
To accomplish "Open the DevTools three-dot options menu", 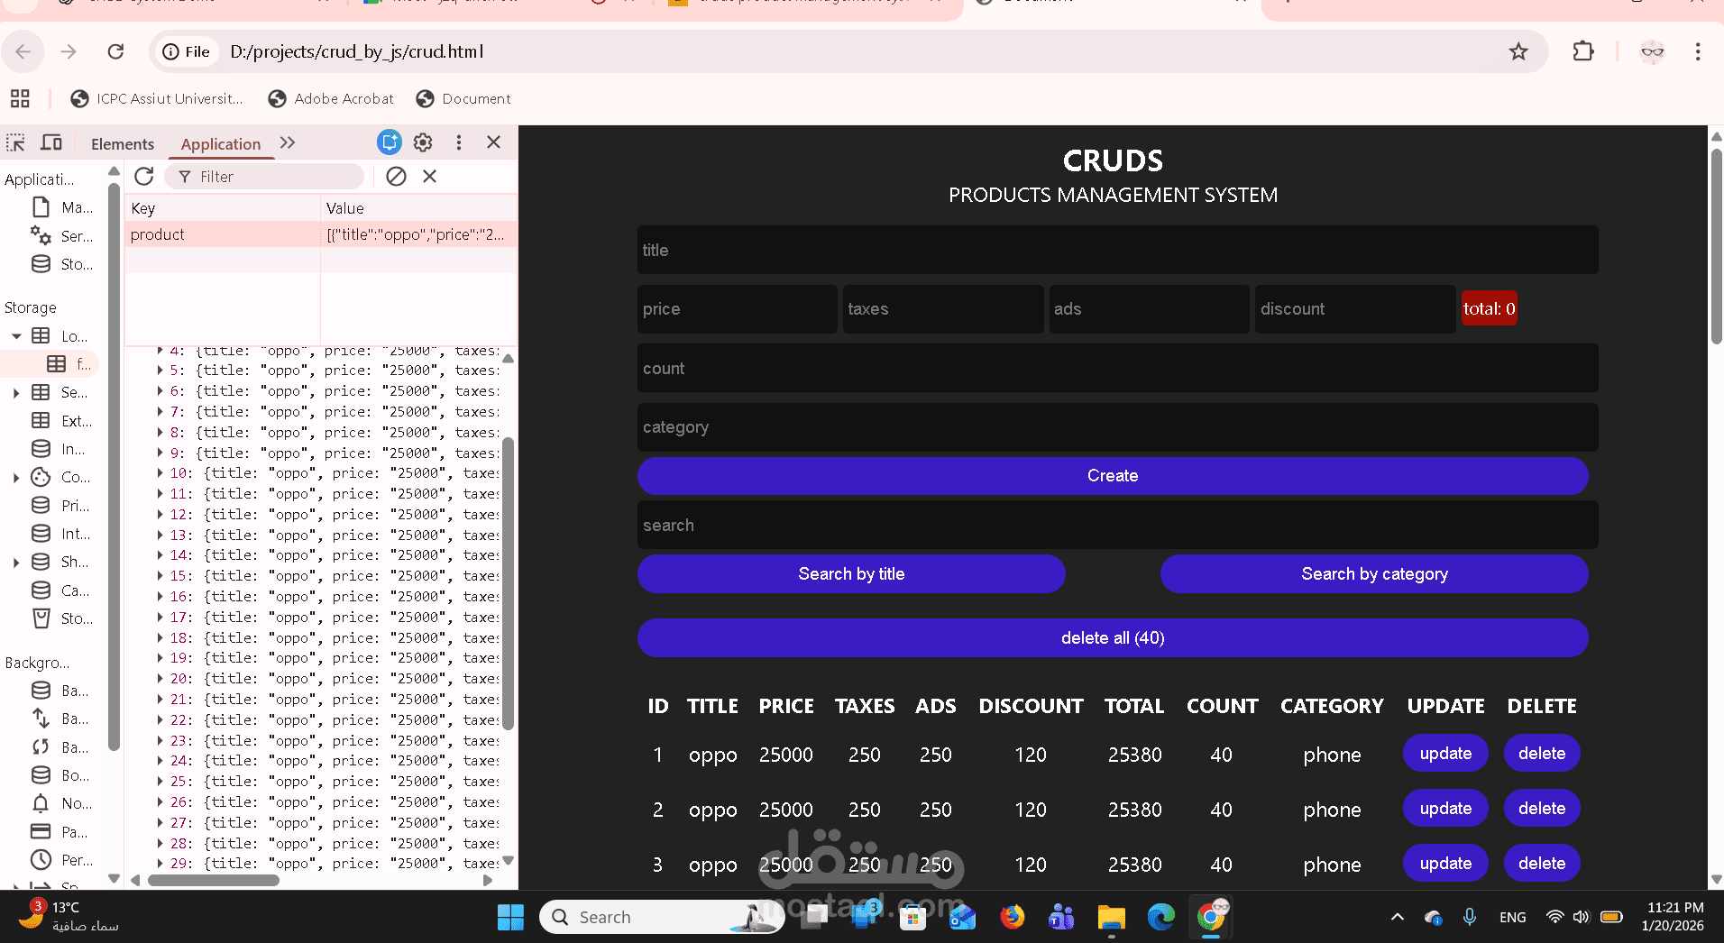I will (459, 142).
